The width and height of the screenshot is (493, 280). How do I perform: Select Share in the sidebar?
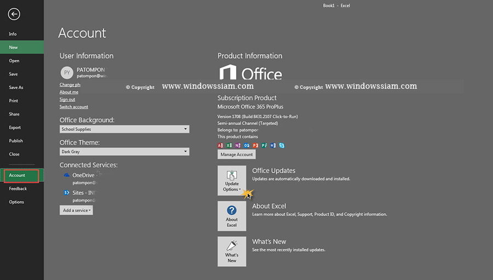coord(22,114)
